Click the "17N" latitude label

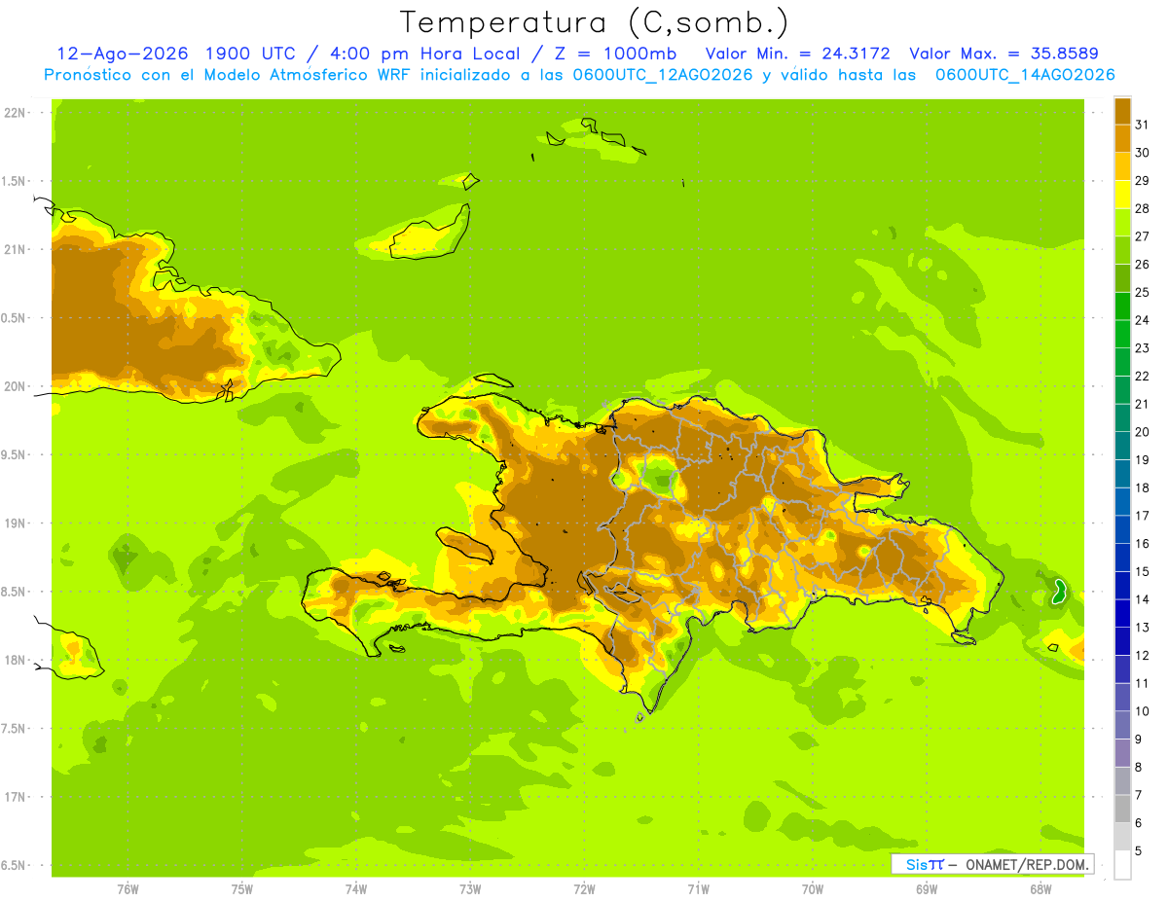click(14, 797)
